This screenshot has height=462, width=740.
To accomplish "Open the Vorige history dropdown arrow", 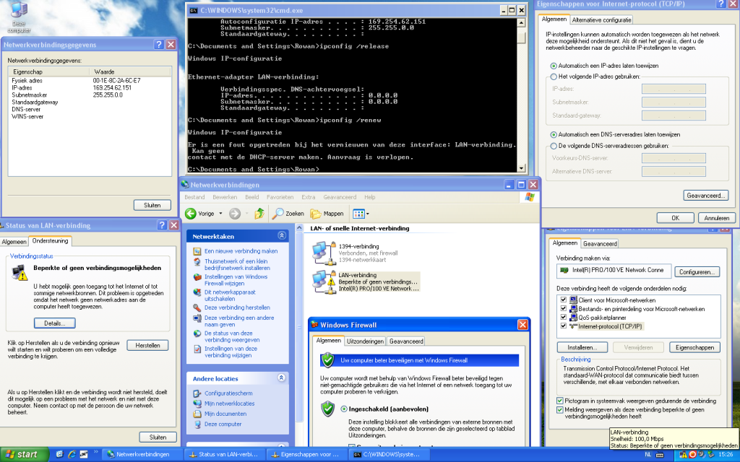I will pyautogui.click(x=220, y=214).
